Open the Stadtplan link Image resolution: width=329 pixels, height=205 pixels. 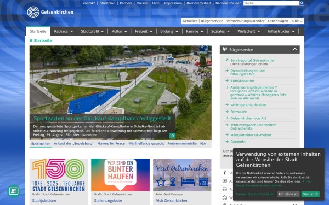click(107, 3)
